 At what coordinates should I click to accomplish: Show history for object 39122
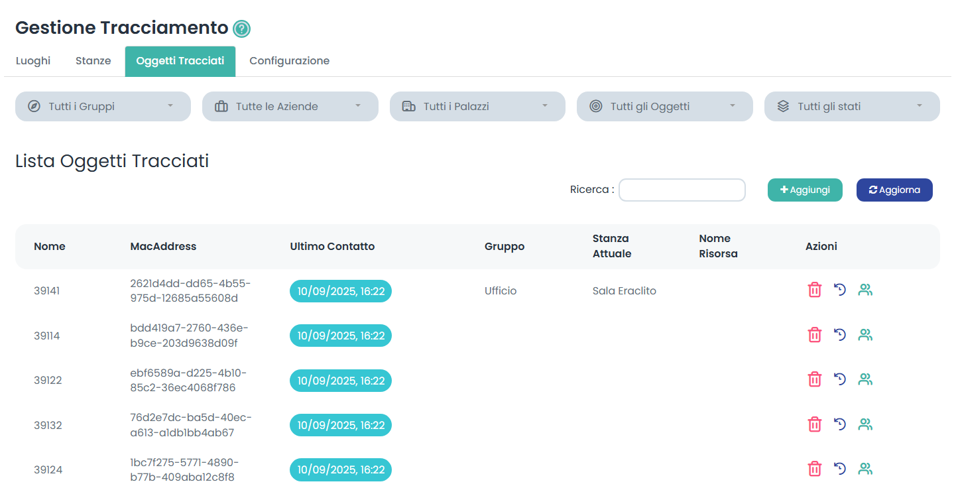pos(840,379)
